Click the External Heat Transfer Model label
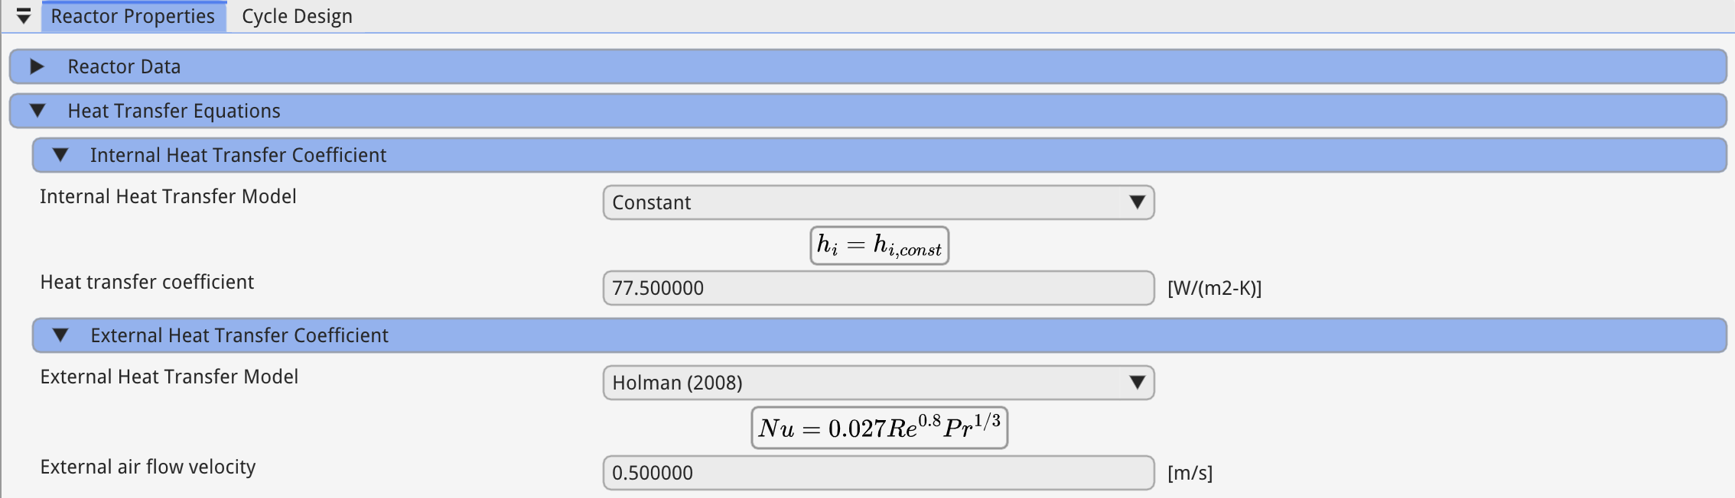 [169, 377]
